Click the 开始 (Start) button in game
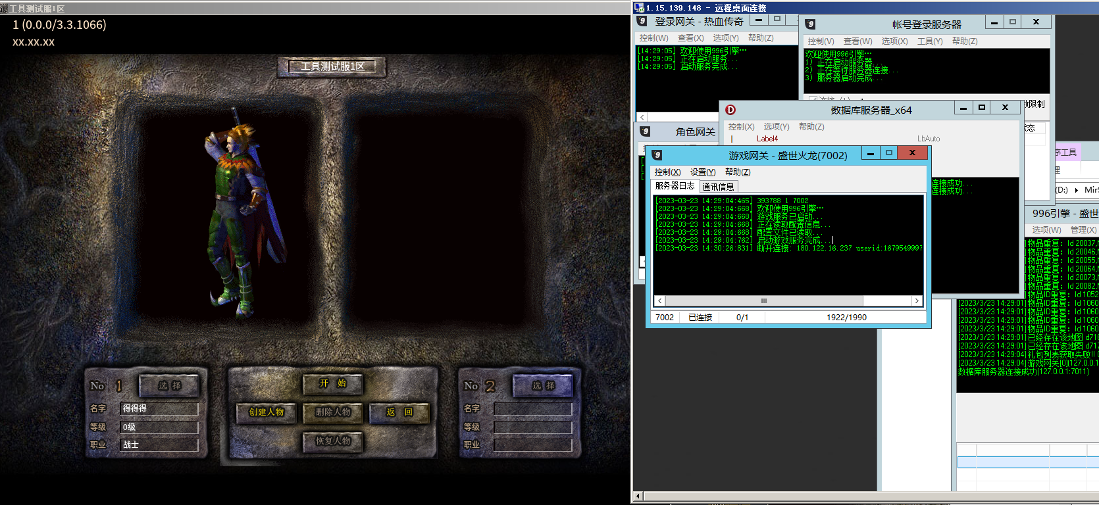 pyautogui.click(x=333, y=383)
